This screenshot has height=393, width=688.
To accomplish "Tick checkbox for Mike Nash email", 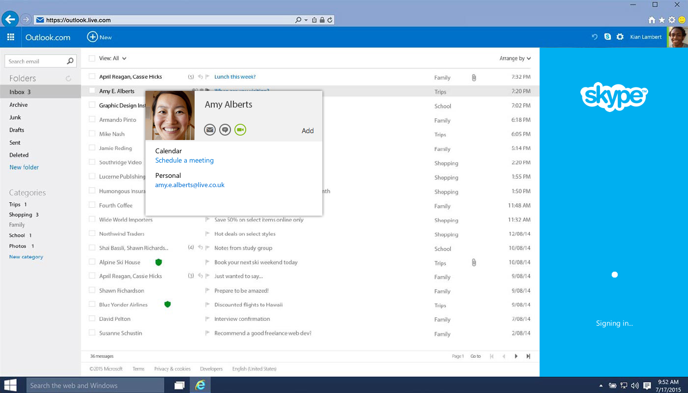I will (x=92, y=134).
